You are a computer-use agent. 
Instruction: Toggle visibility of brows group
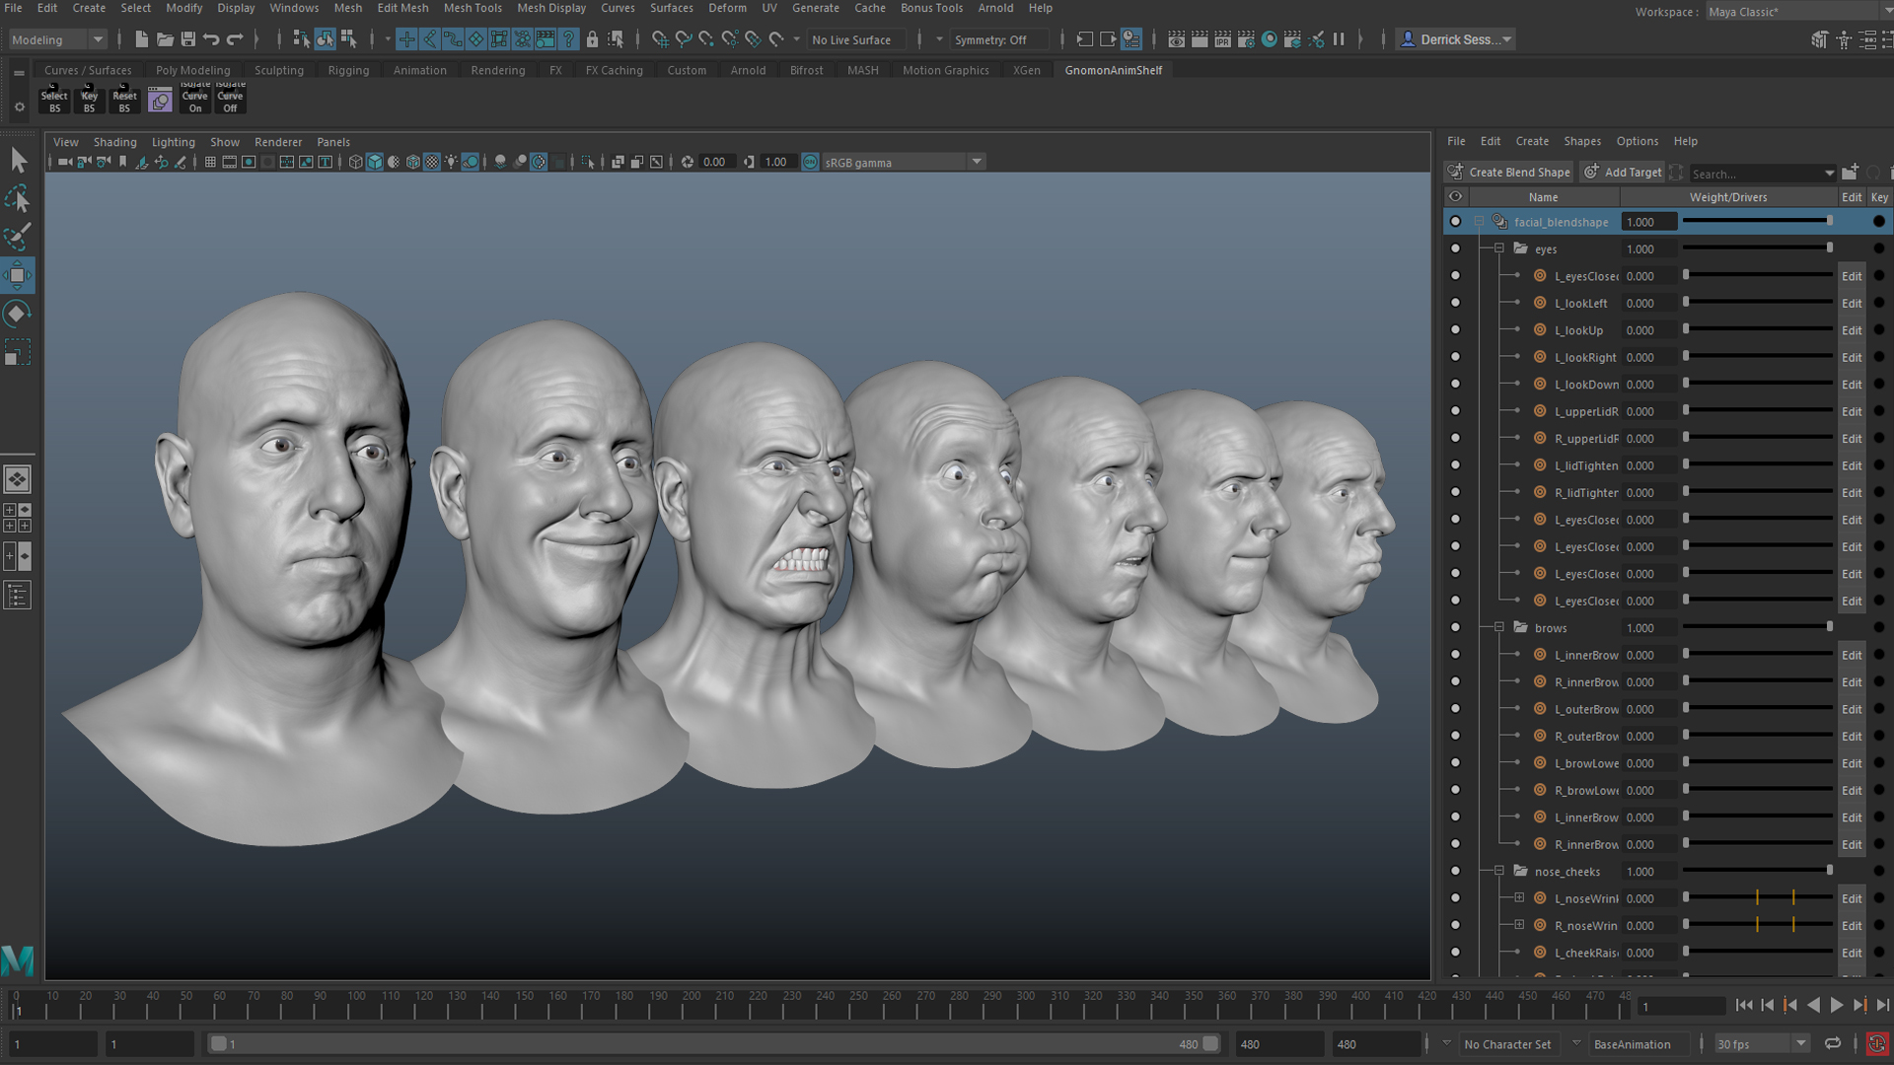coord(1455,628)
